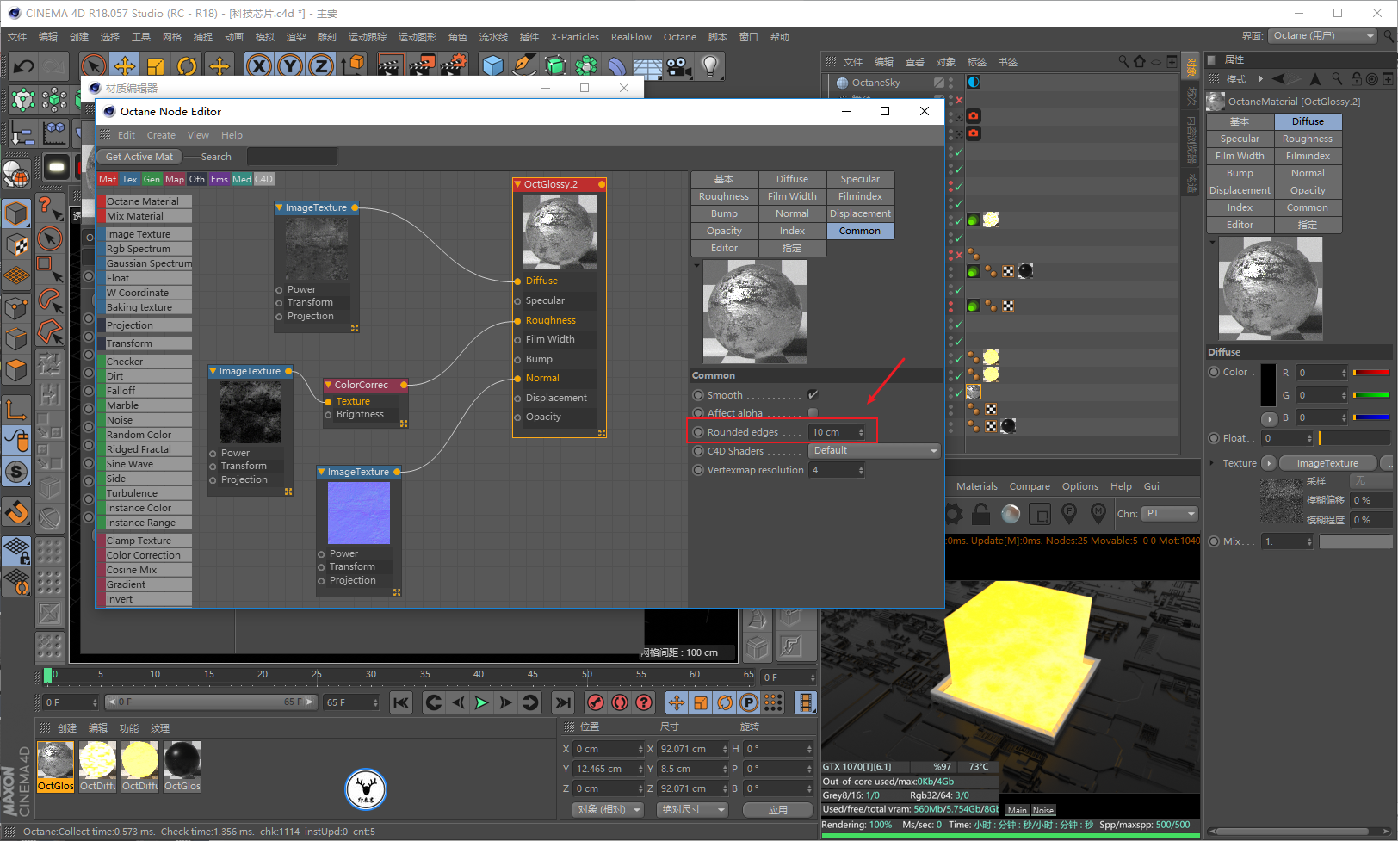Toggle the Smooth animation radio dot
The image size is (1398, 841).
point(698,395)
